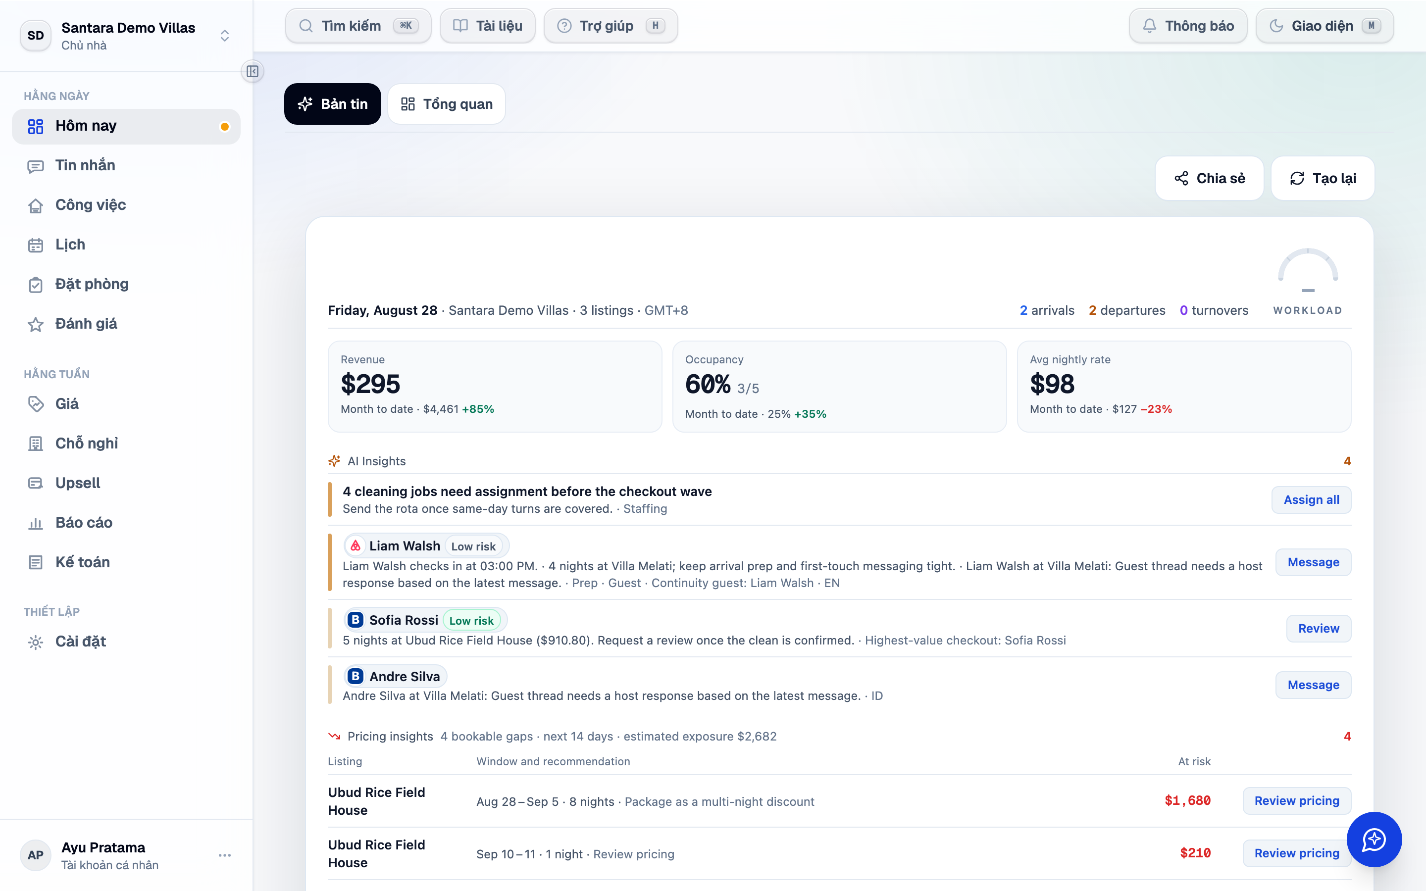Image resolution: width=1426 pixels, height=891 pixels.
Task: Open the Avg nightly rate $98 card
Action: pos(1184,387)
